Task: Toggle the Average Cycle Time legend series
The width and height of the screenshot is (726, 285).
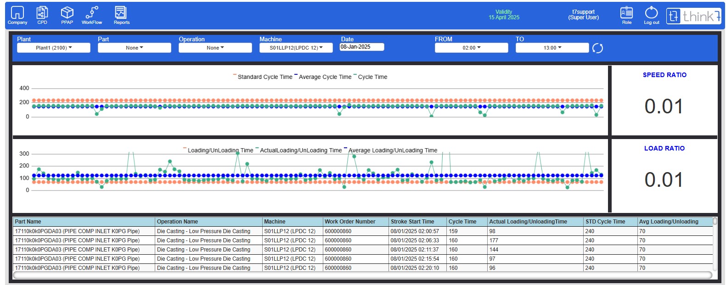Action: coord(323,77)
